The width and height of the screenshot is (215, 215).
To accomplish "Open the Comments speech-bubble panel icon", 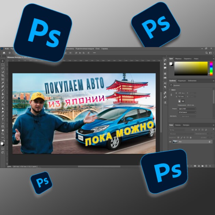I will coord(165,68).
